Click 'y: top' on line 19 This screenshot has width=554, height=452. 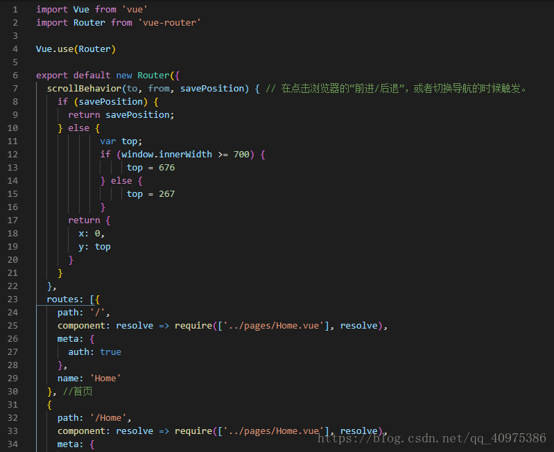(x=95, y=247)
